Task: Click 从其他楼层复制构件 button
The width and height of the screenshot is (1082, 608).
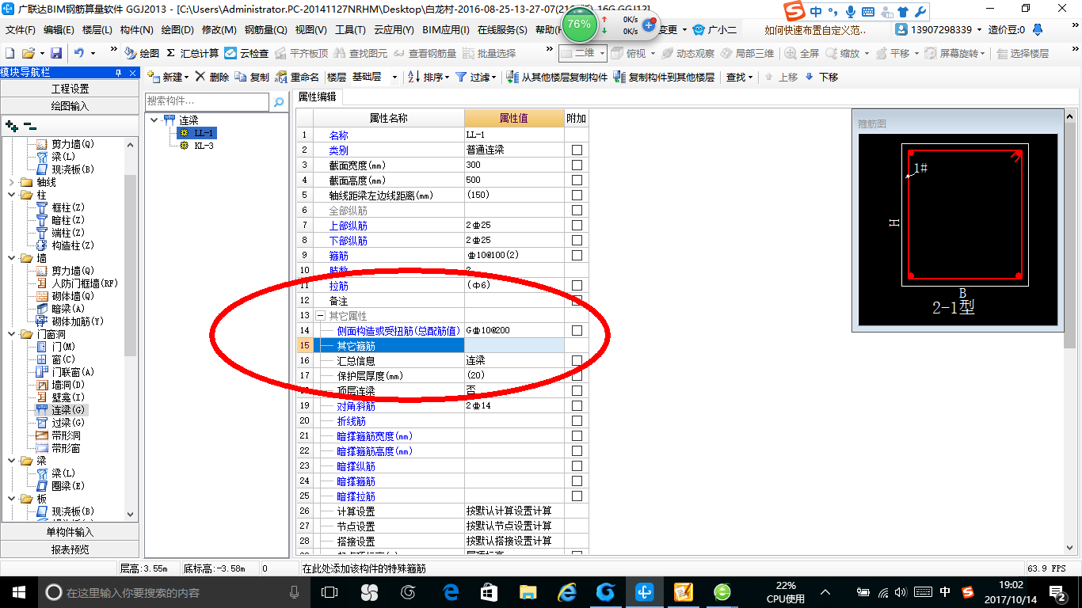Action: pos(557,77)
